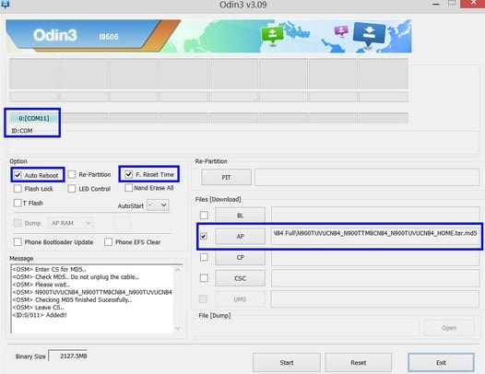Click the Odin3 logo in banner
The width and height of the screenshot is (485, 374).
click(55, 35)
